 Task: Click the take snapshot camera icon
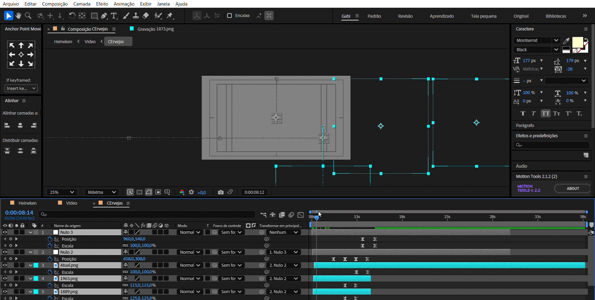pos(221,192)
